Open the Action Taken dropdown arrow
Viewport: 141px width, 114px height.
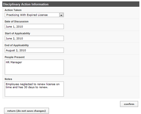coord(61,15)
